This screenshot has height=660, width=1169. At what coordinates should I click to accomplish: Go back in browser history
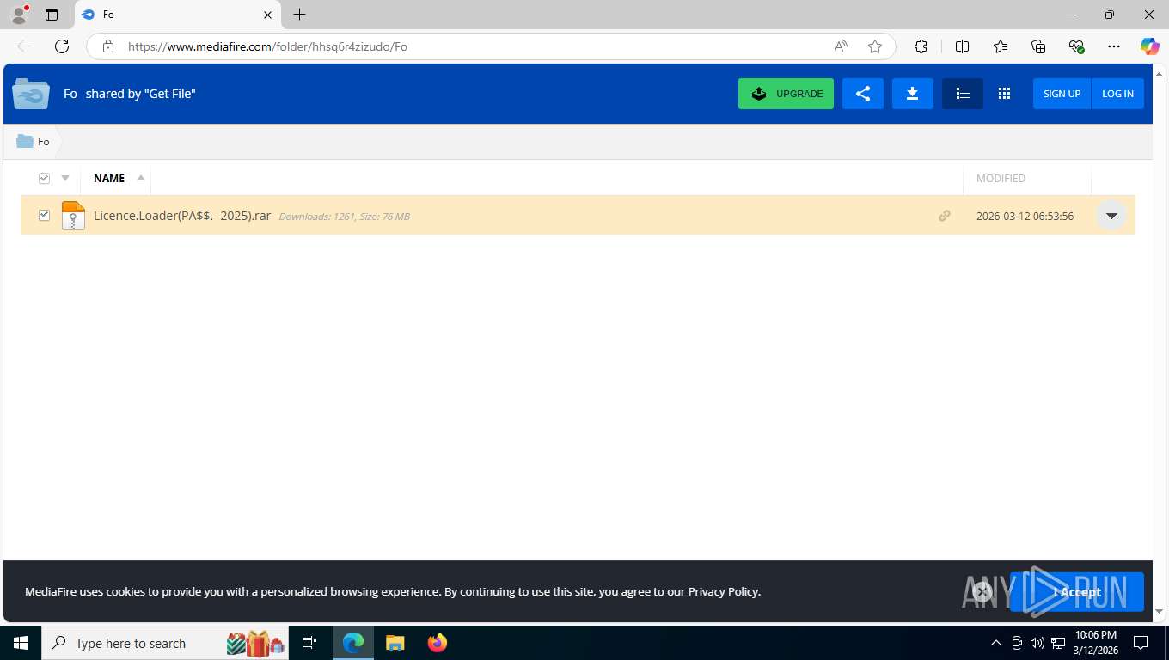[x=24, y=46]
